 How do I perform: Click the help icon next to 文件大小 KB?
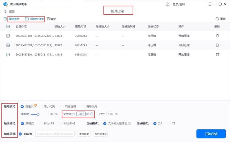[x=92, y=114]
